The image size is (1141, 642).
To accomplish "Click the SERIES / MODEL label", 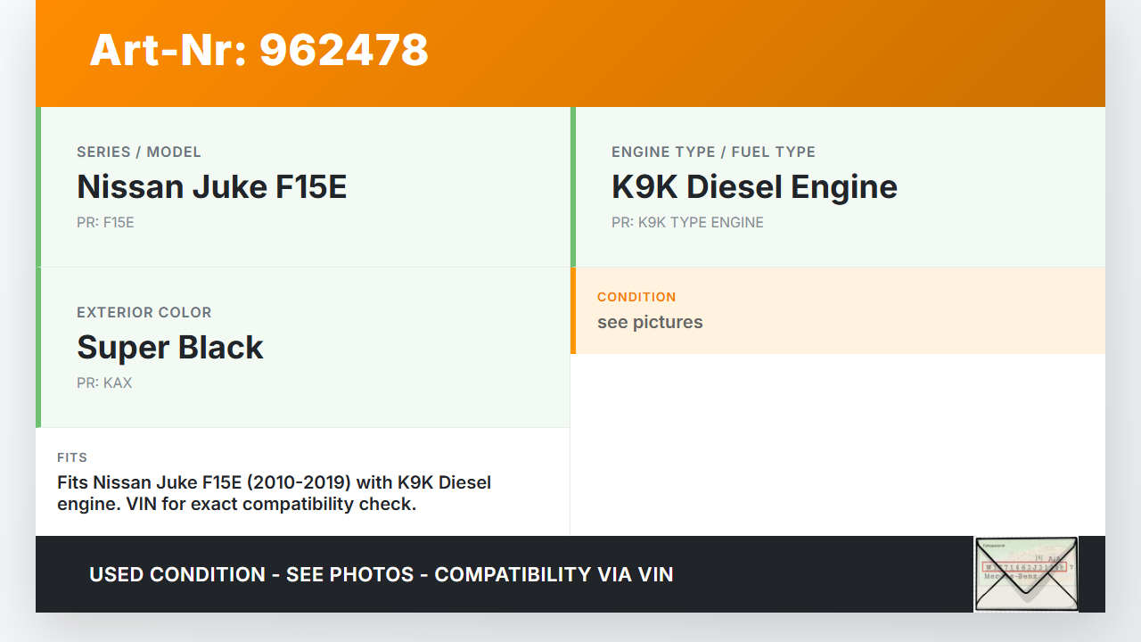I will [139, 152].
